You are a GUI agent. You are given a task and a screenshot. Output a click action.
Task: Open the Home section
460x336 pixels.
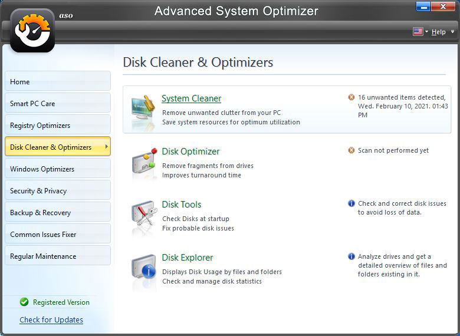click(58, 81)
